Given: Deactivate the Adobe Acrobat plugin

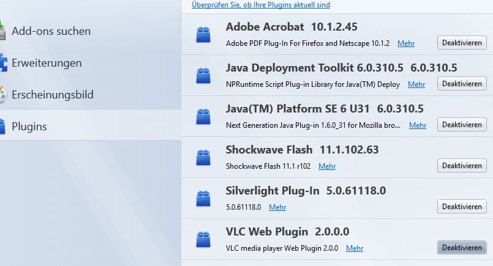Looking at the screenshot, I should point(462,43).
